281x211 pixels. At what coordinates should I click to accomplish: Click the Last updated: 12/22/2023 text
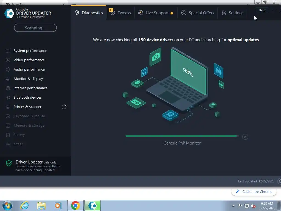(x=256, y=181)
